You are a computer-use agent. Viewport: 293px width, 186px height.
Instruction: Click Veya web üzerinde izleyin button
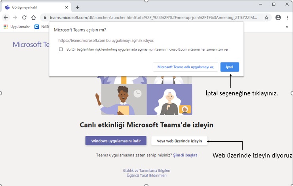tap(179, 141)
